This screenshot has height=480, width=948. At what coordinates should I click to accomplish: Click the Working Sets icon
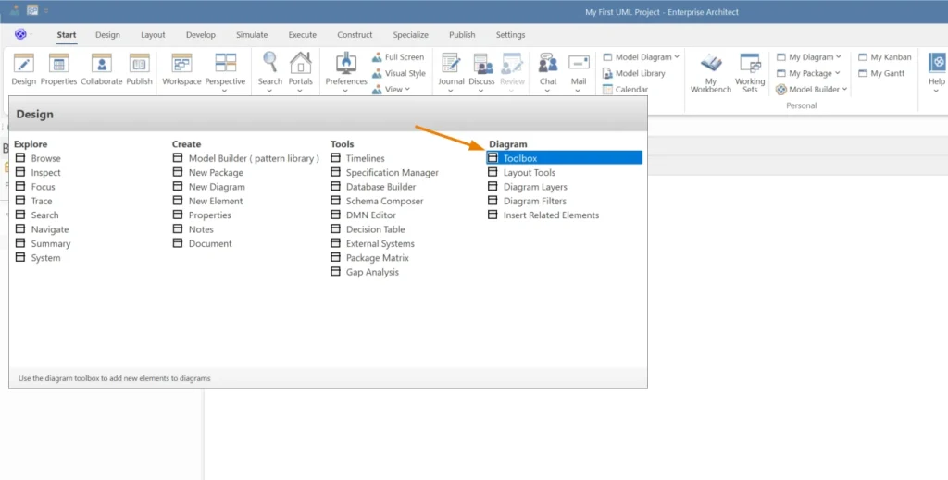click(750, 72)
